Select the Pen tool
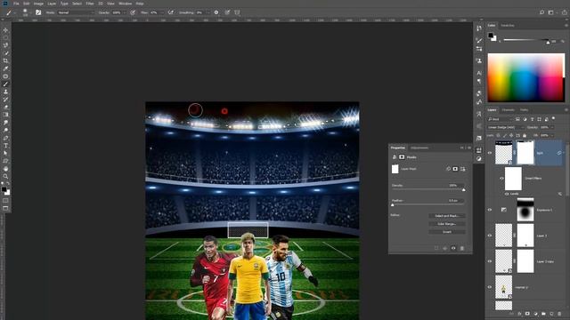570x320 pixels. pos(5,138)
